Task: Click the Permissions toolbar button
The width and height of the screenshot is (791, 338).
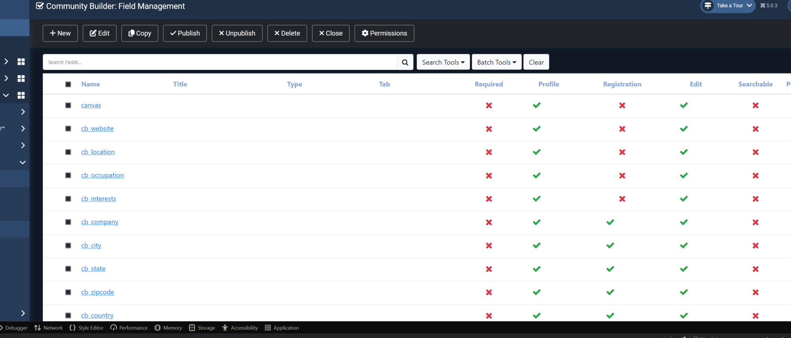Action: point(384,33)
